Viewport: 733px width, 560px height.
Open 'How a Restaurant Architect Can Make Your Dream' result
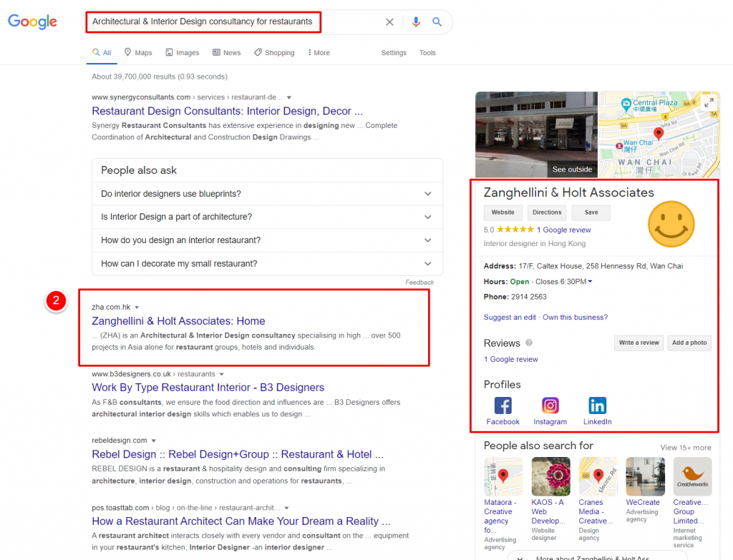tap(241, 521)
